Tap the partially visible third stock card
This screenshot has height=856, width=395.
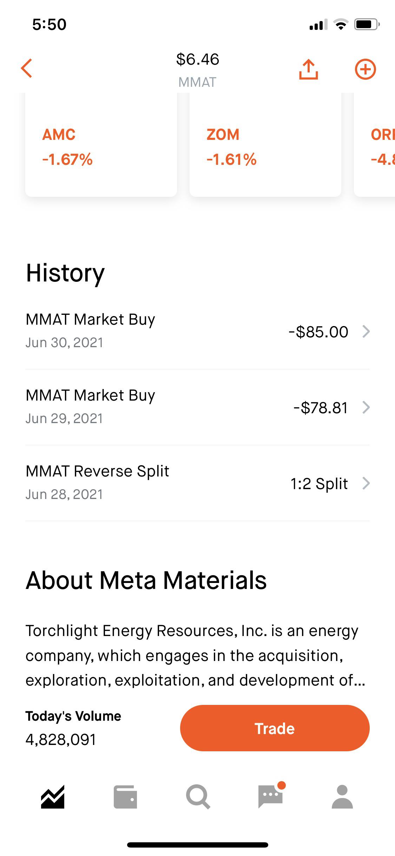(x=375, y=145)
